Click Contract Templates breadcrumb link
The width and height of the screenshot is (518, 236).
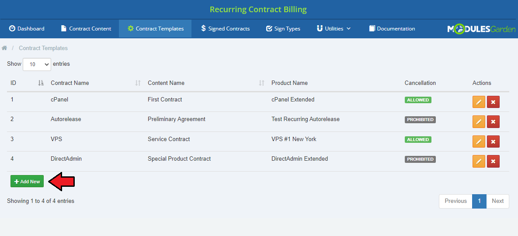click(43, 48)
